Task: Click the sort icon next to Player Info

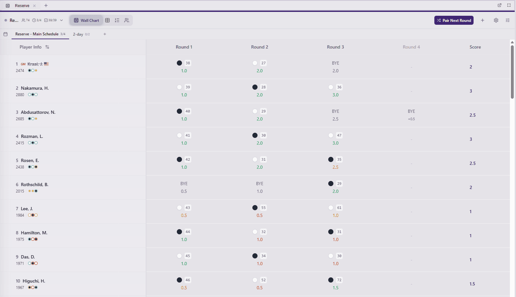Action: click(x=47, y=47)
